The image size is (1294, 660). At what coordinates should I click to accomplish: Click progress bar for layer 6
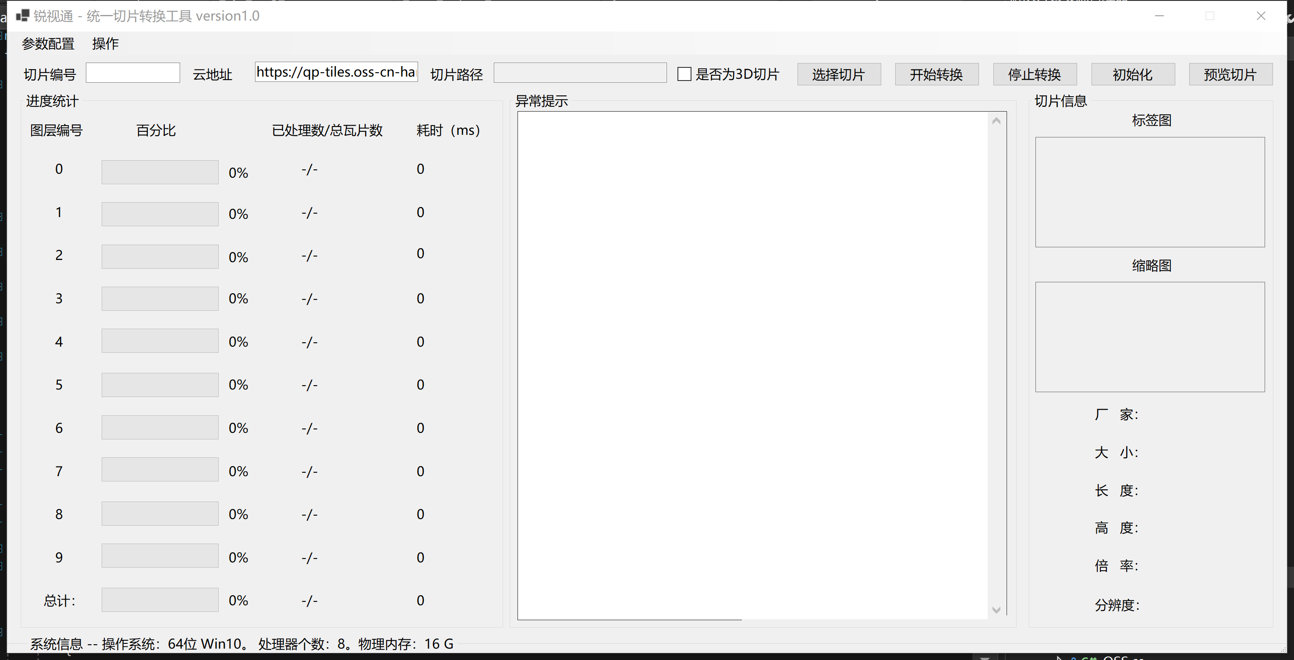[160, 427]
